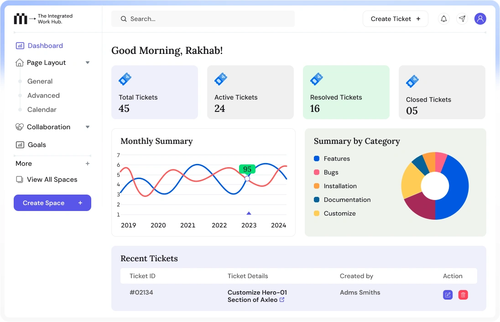Collapse the Page Layout menu arrow

point(88,63)
